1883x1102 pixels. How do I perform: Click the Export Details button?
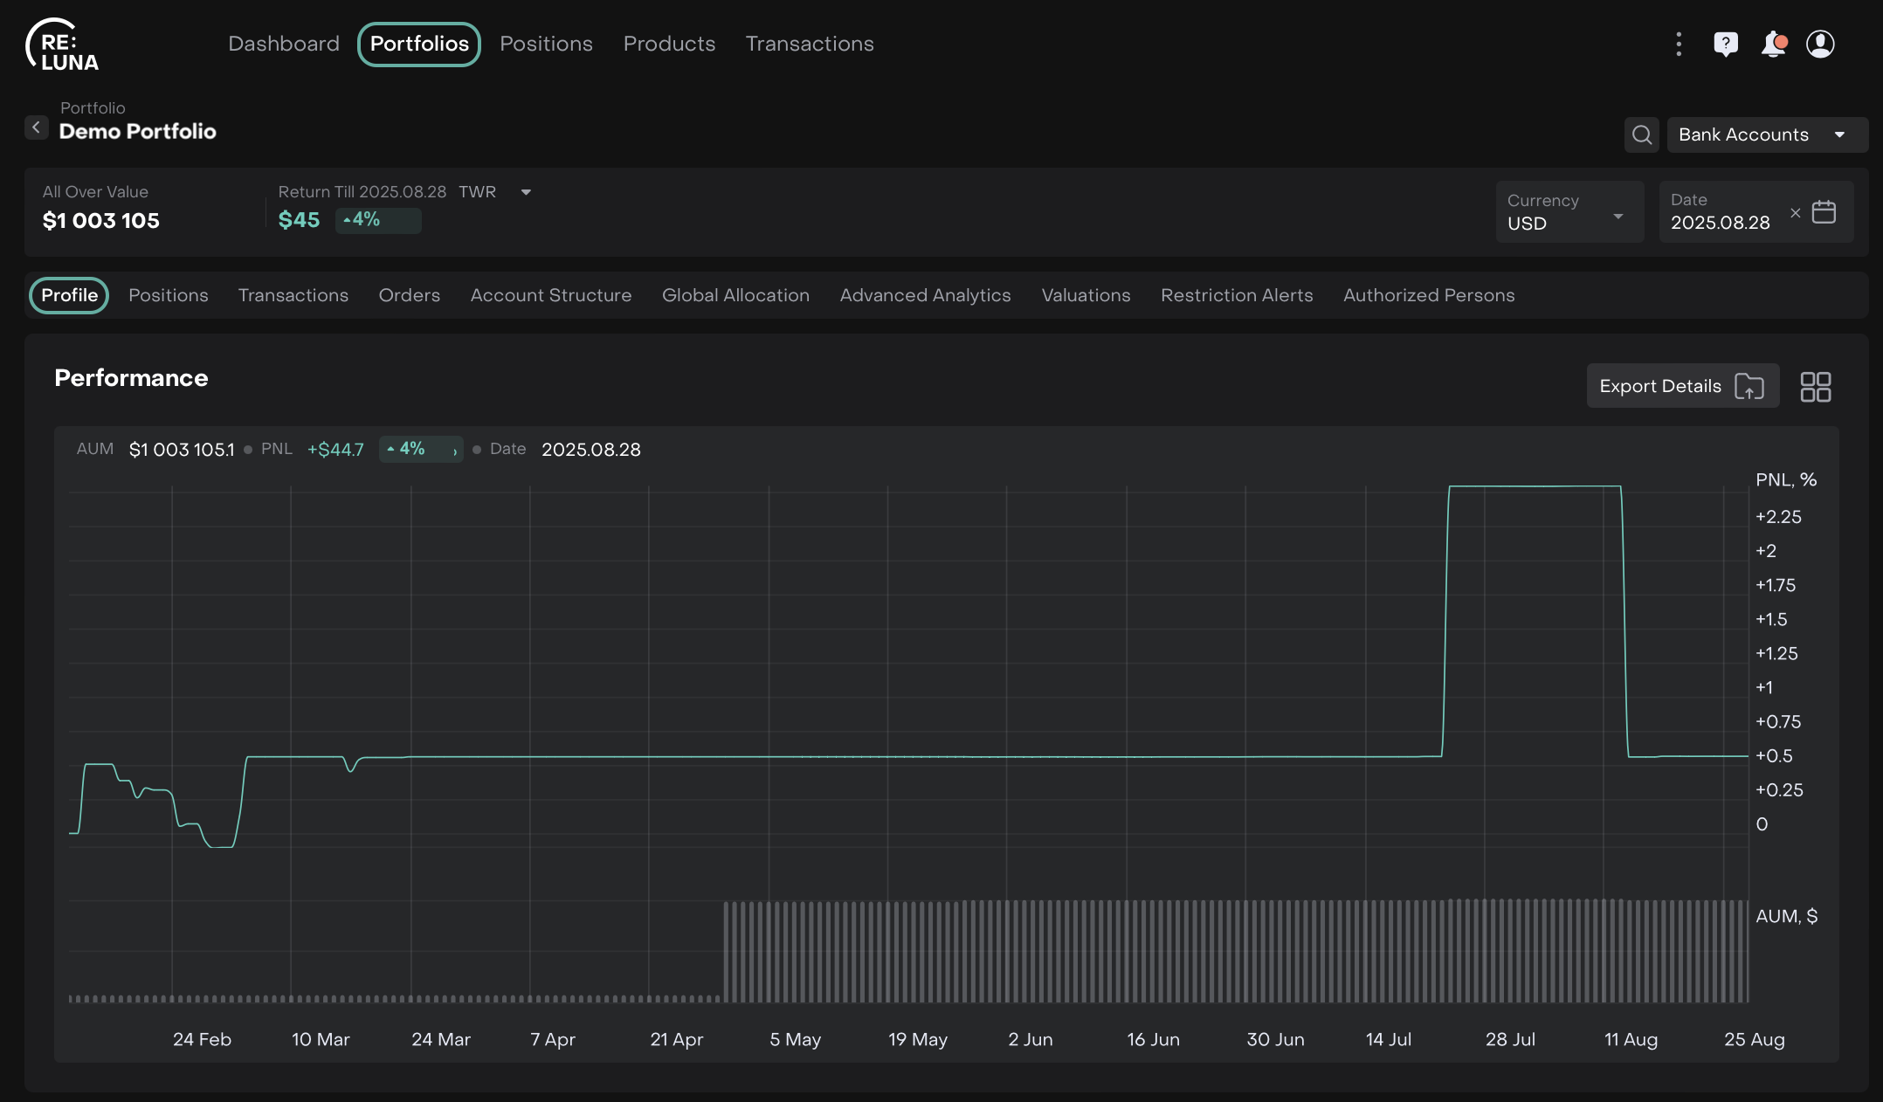(1681, 386)
